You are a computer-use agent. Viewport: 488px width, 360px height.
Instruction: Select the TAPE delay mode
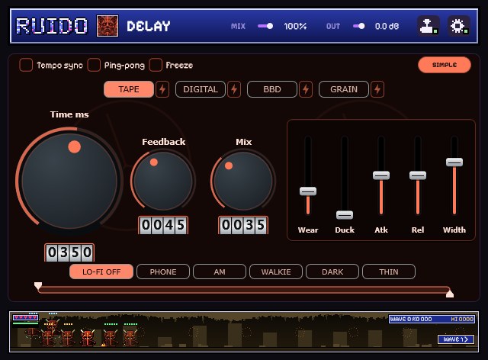pyautogui.click(x=129, y=89)
